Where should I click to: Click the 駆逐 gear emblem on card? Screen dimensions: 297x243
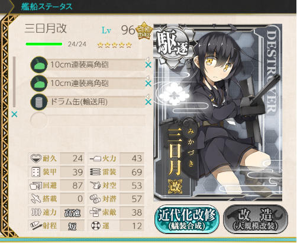pyautogui.click(x=172, y=44)
